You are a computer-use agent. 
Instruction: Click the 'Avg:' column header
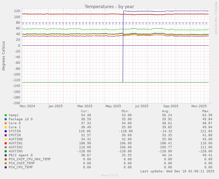click(x=166, y=111)
